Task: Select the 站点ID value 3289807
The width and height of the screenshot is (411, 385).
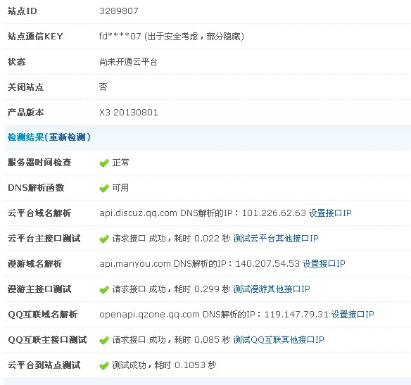Action: (119, 11)
